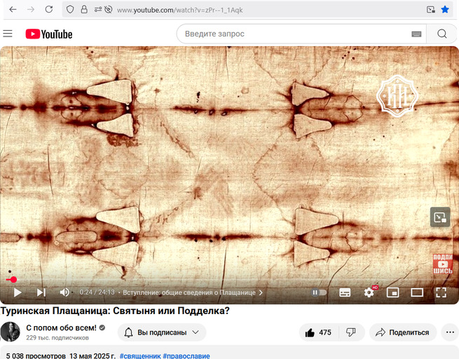Seek using the red progress bar scrubber
Viewport: 459px width, 359px height.
13,280
